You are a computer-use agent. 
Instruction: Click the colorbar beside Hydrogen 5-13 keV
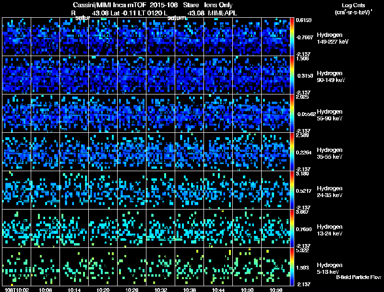(292, 267)
